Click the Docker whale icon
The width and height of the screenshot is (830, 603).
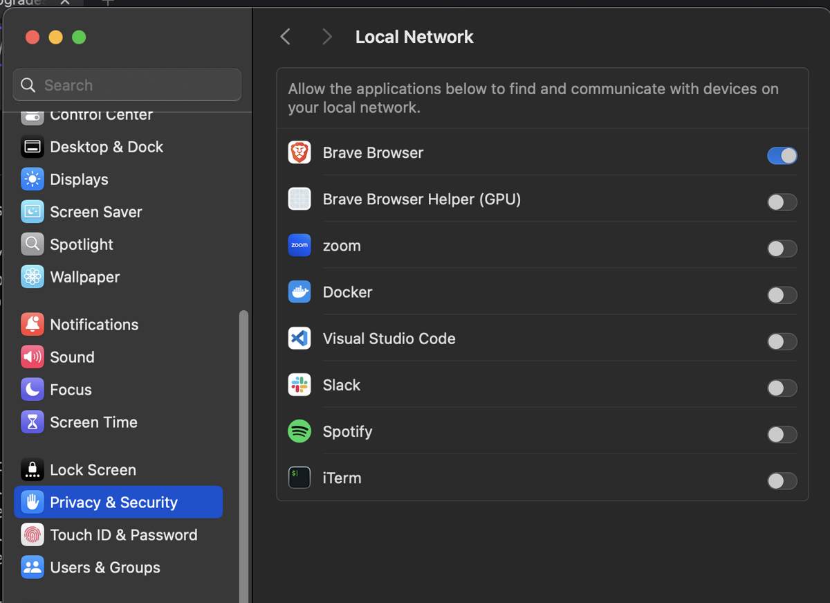[x=299, y=291]
